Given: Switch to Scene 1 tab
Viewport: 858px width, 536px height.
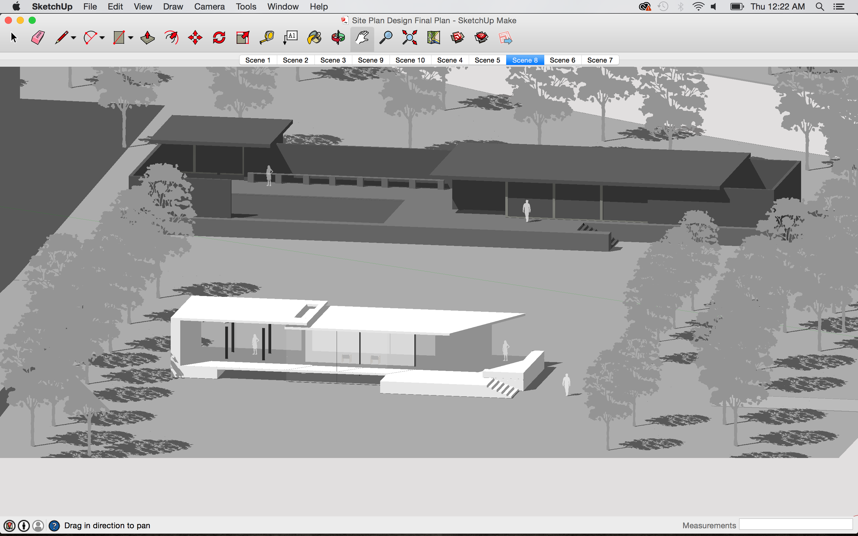Looking at the screenshot, I should coord(258,60).
